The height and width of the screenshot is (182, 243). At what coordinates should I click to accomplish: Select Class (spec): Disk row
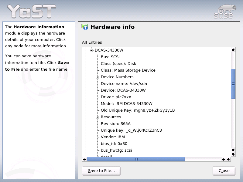click(x=118, y=64)
